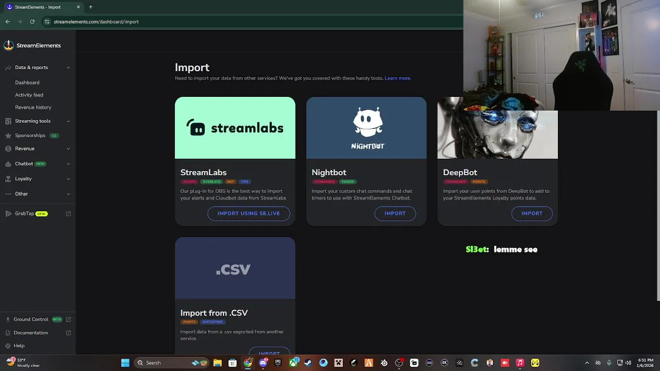
Task: Open Steam from the taskbar
Action: [308, 363]
